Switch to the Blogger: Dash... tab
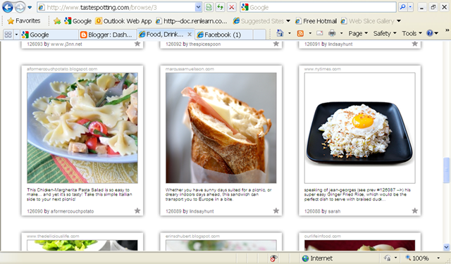451x264 pixels. pyautogui.click(x=108, y=34)
